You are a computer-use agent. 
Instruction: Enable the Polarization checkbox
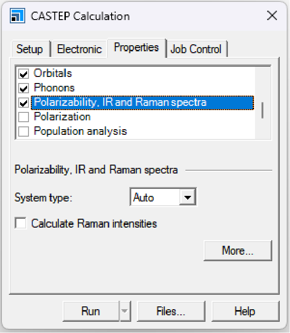(x=23, y=117)
